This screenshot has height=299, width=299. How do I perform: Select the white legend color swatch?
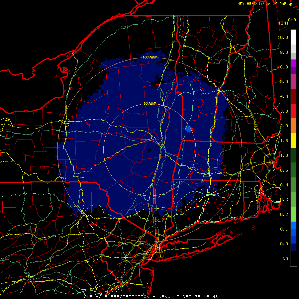(x=293, y=37)
